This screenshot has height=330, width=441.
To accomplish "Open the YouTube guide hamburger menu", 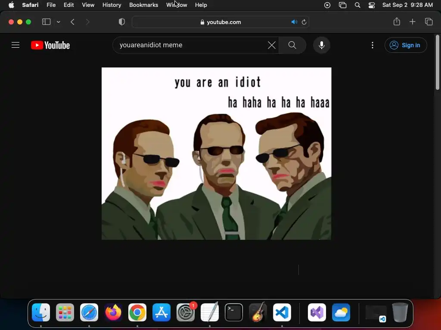I will 16,45.
